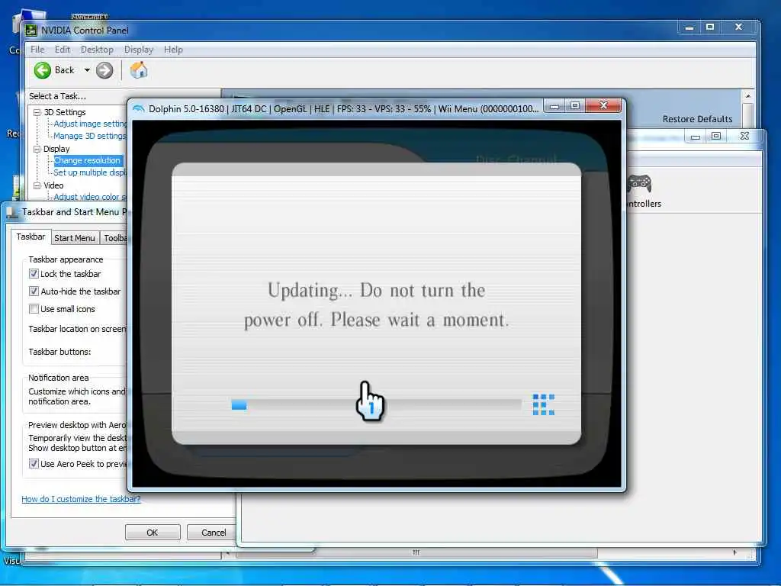Open the Display menu
The image size is (781, 586).
139,50
